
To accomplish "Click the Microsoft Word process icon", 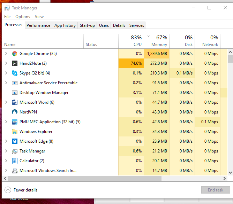I will [x=15, y=102].
